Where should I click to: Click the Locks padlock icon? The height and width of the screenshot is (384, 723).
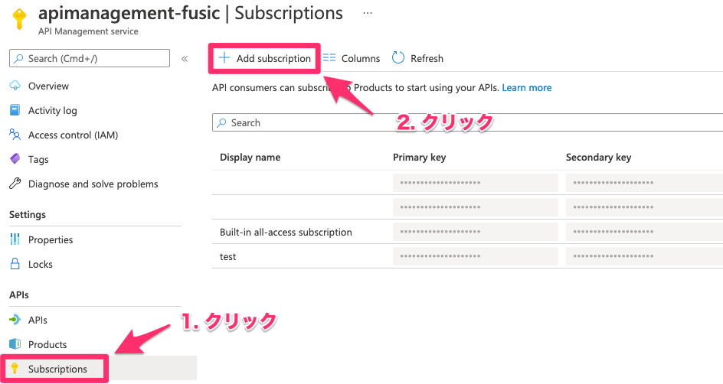[15, 264]
